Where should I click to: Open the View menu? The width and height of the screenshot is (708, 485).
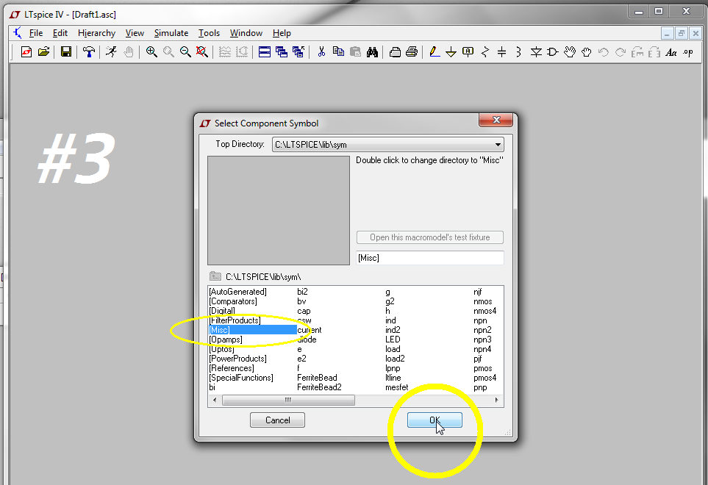(x=135, y=33)
